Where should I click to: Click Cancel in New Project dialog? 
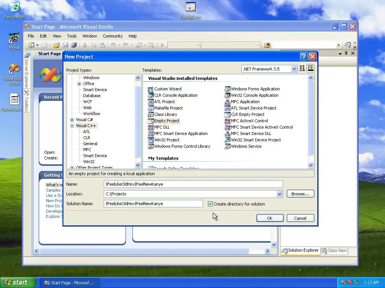point(300,218)
